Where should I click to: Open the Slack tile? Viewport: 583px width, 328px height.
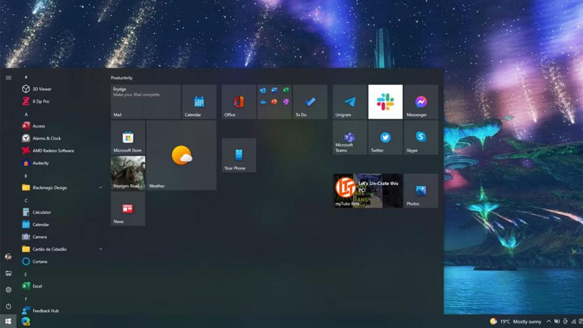(x=385, y=102)
